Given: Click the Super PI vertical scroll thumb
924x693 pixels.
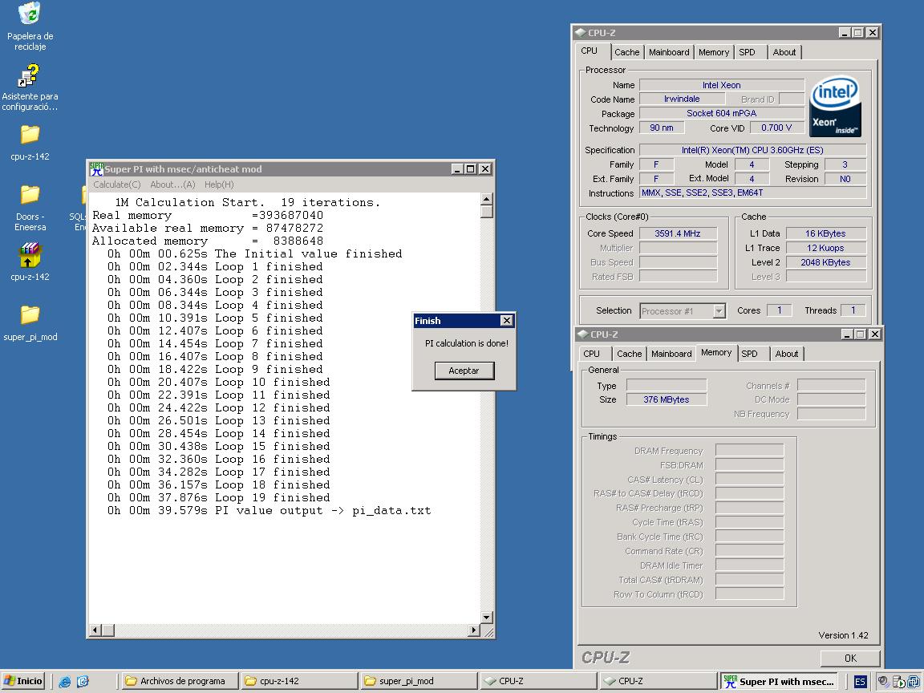Looking at the screenshot, I should [487, 211].
